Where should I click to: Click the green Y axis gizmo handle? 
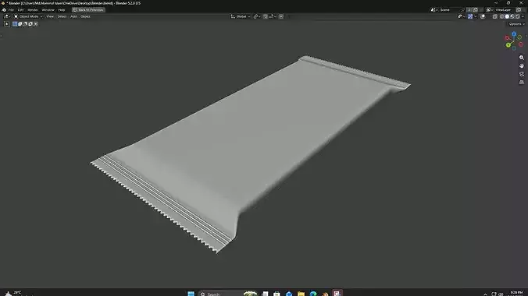[508, 45]
